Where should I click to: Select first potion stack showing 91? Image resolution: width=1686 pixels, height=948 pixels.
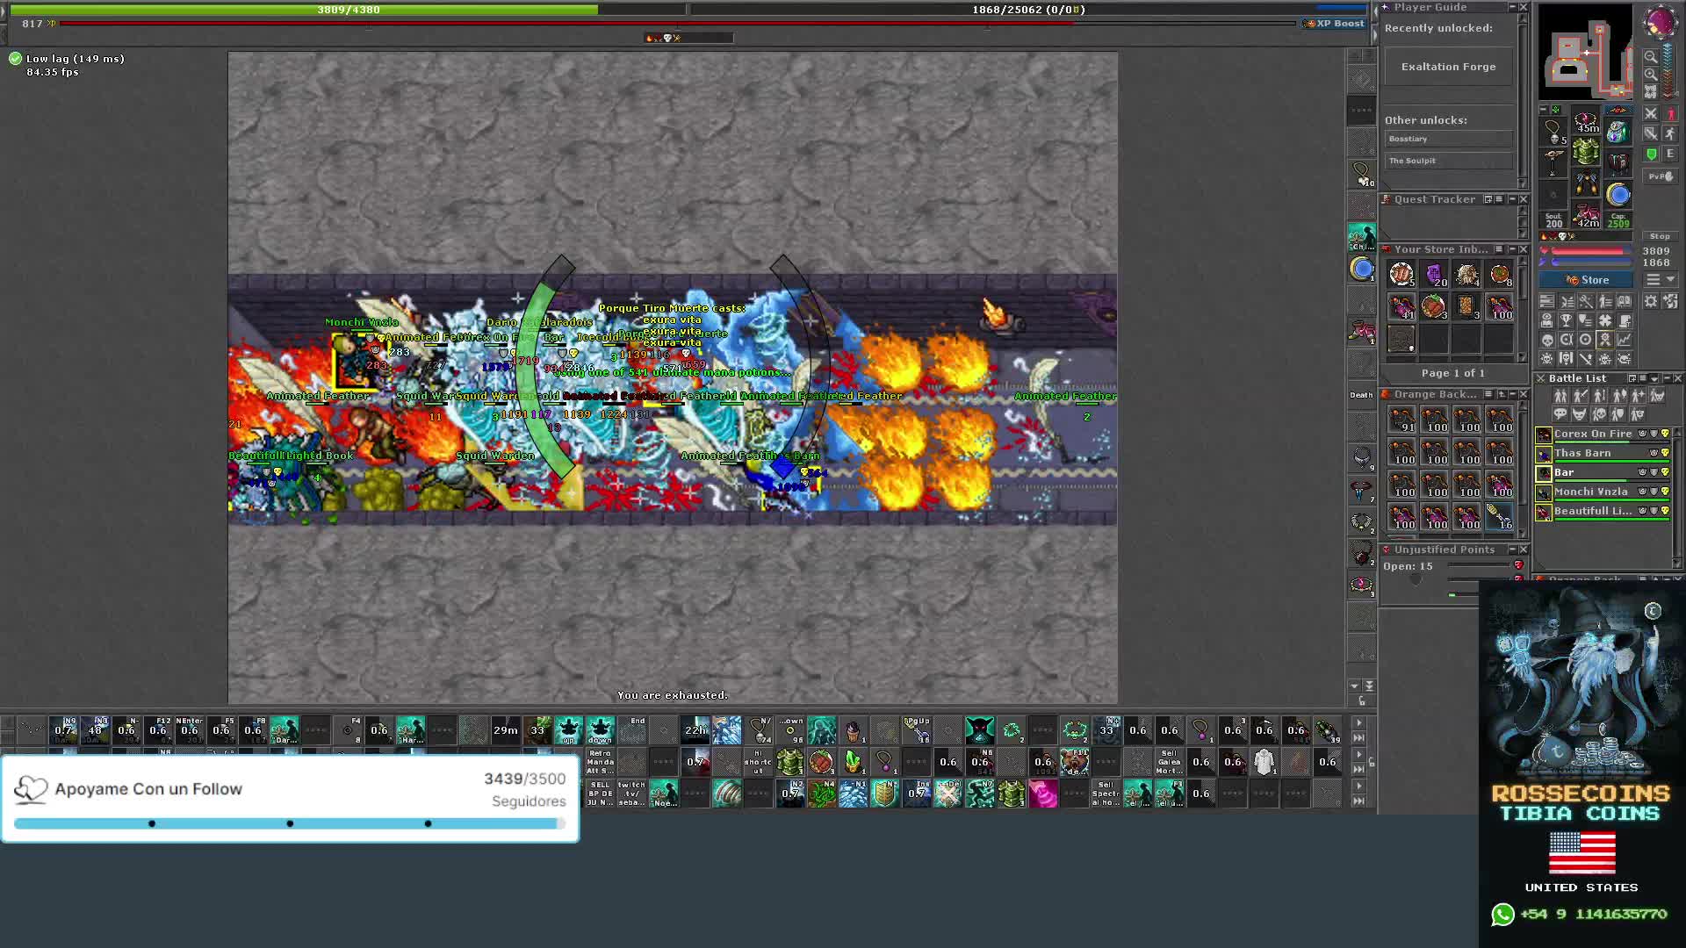(1402, 420)
